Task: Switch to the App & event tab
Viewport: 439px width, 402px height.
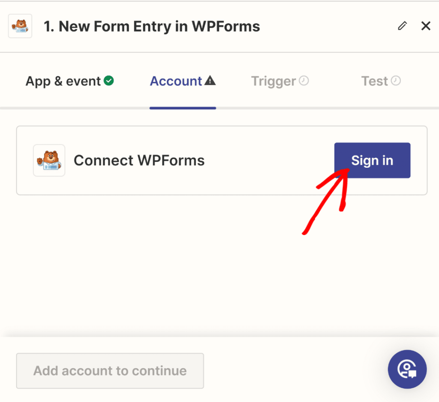Action: [62, 81]
